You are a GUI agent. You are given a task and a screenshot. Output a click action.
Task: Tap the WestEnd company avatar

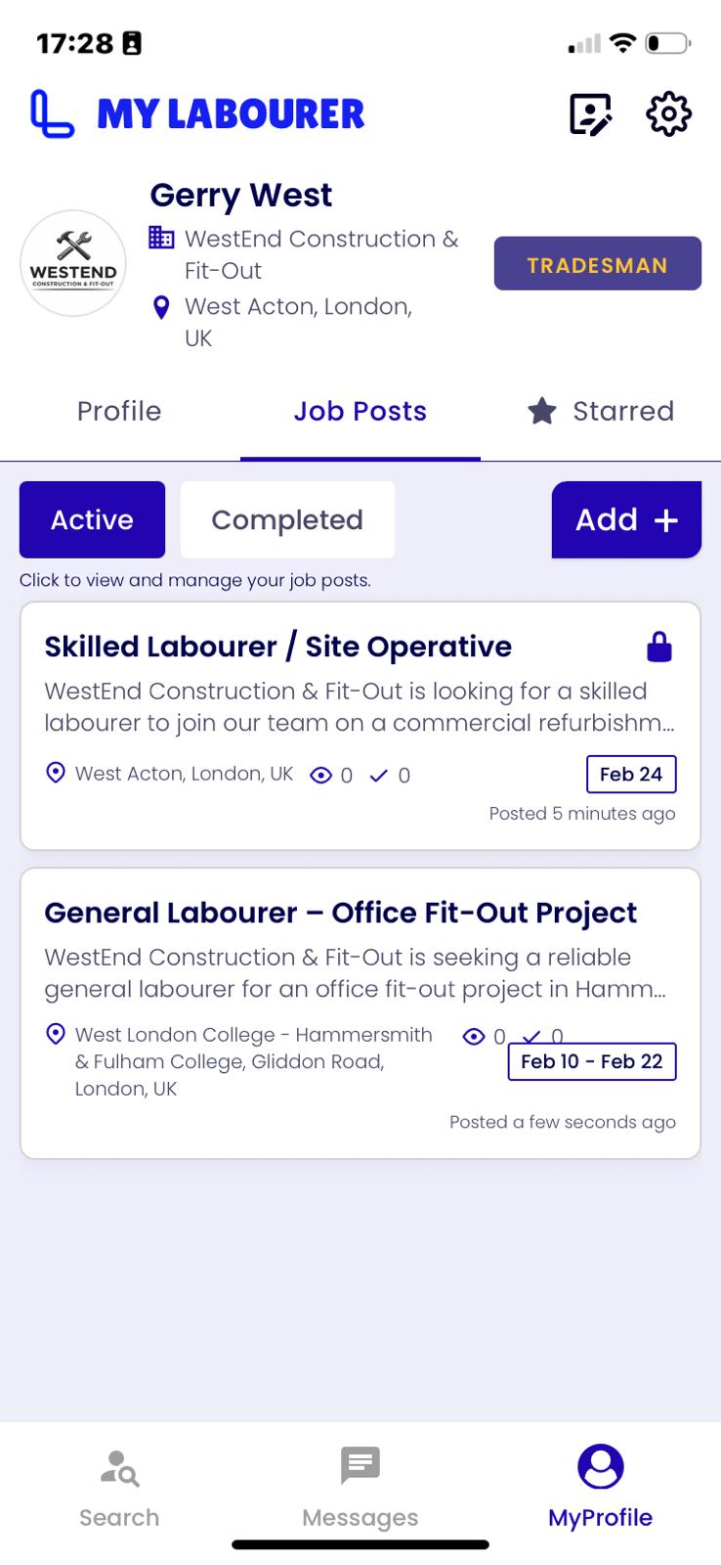(x=73, y=263)
